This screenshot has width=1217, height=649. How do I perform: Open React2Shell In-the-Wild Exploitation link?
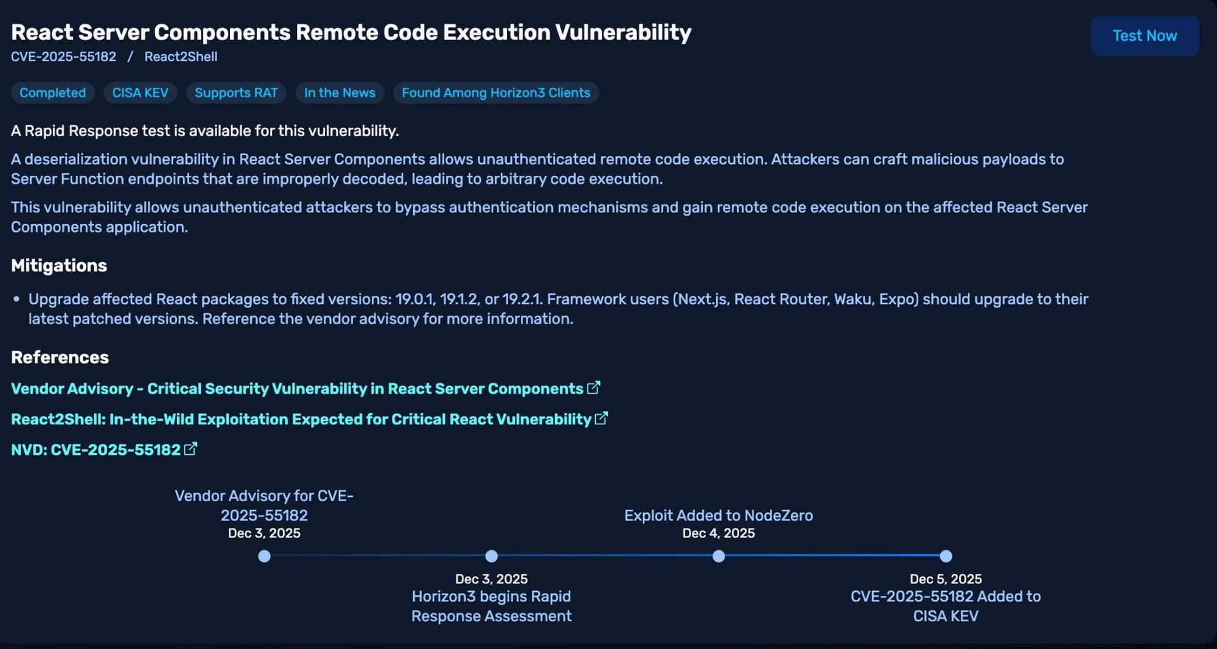(x=301, y=419)
